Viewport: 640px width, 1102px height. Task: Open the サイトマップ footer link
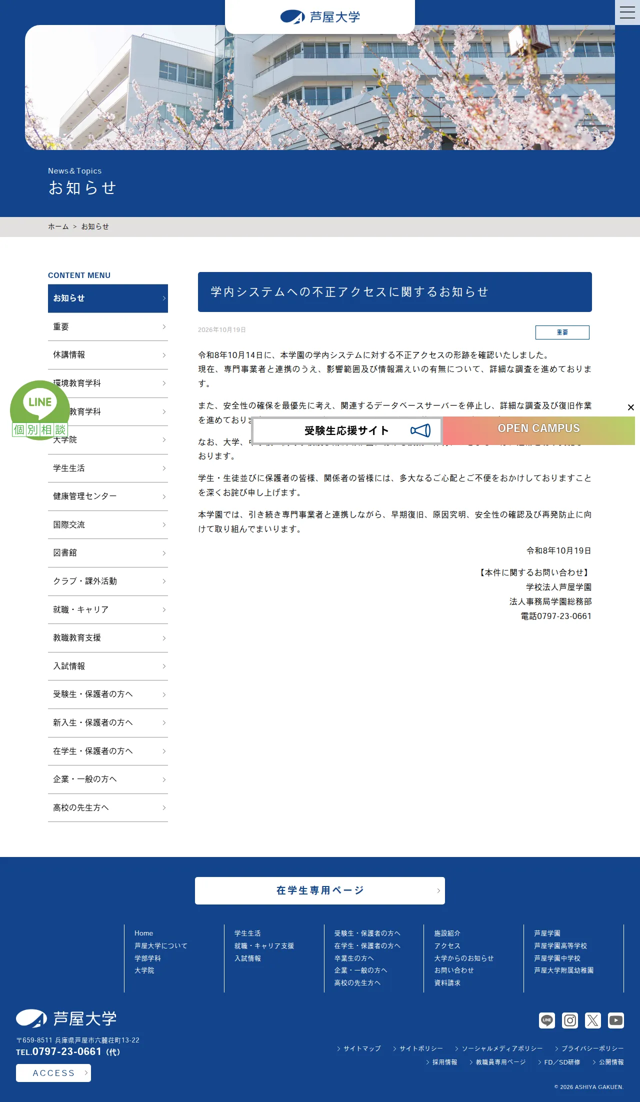click(x=359, y=1048)
